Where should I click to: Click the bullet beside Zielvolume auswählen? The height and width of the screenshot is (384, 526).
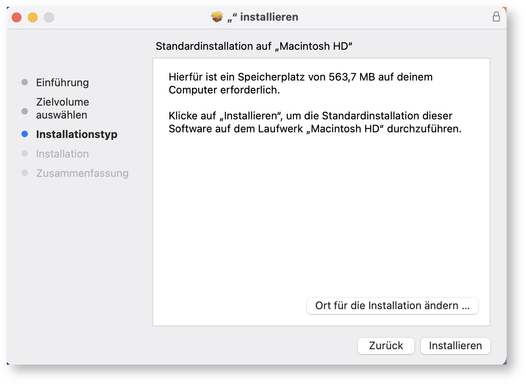pyautogui.click(x=25, y=111)
